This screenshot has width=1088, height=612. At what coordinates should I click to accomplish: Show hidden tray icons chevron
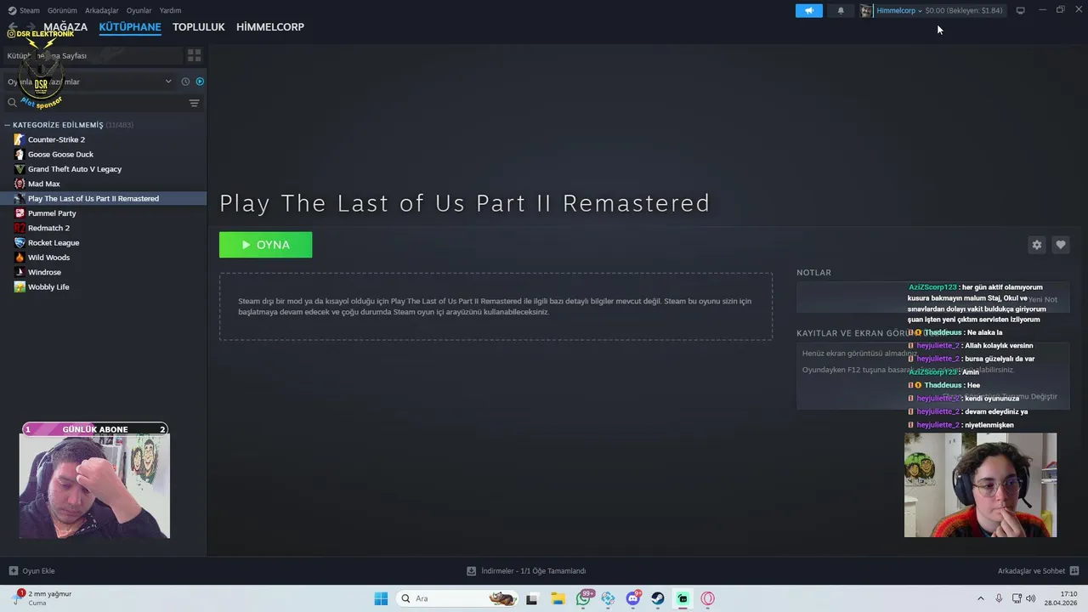click(980, 598)
